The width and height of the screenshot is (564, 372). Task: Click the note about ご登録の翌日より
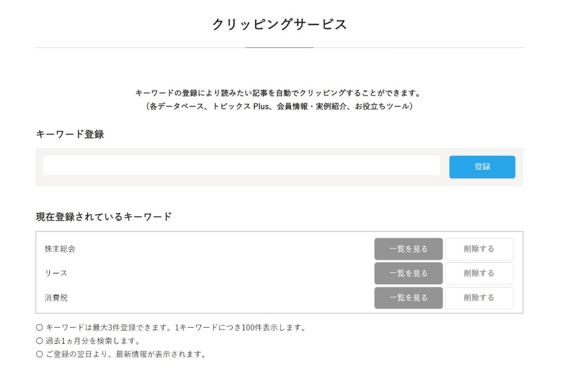pos(121,354)
